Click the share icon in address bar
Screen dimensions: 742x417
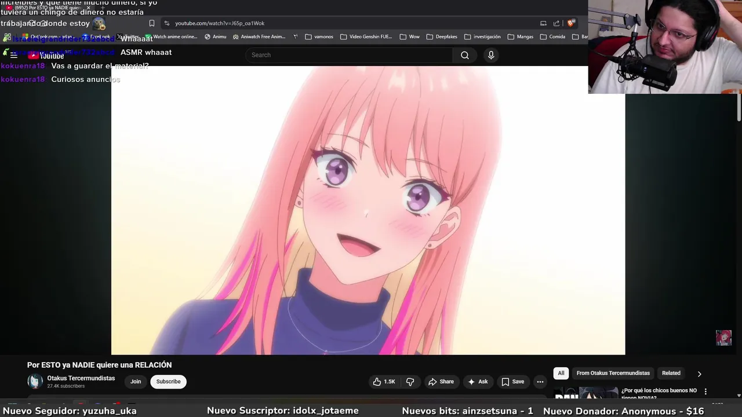pyautogui.click(x=556, y=23)
